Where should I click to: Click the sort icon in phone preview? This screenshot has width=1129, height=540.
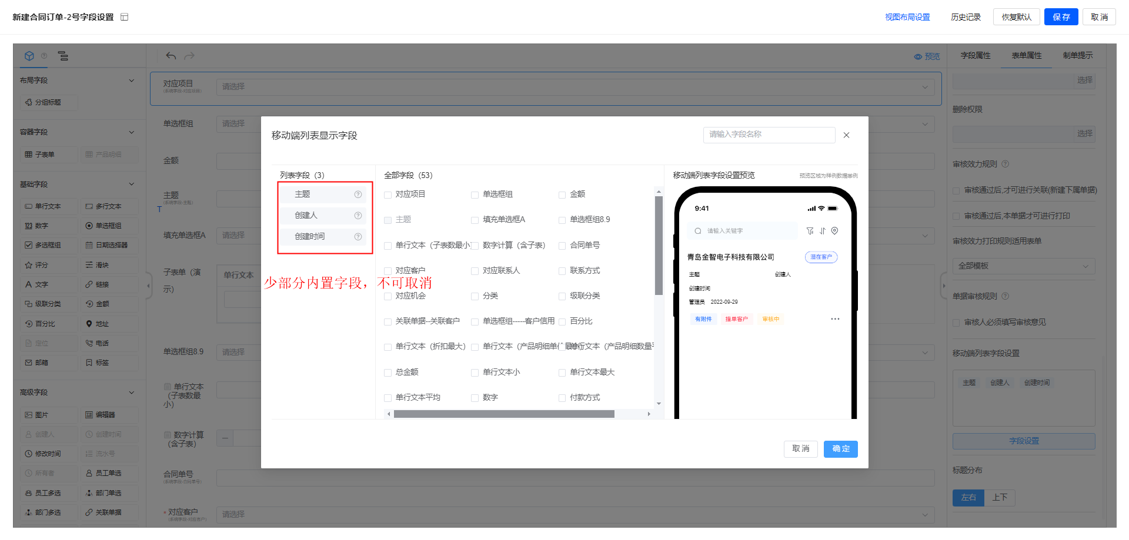(x=822, y=231)
